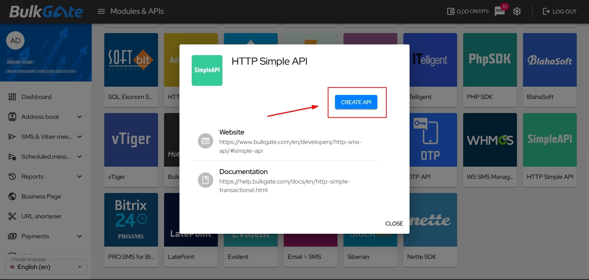The height and width of the screenshot is (280, 589).
Task: Click the SMS & Viber messages icon
Action: pos(12,137)
